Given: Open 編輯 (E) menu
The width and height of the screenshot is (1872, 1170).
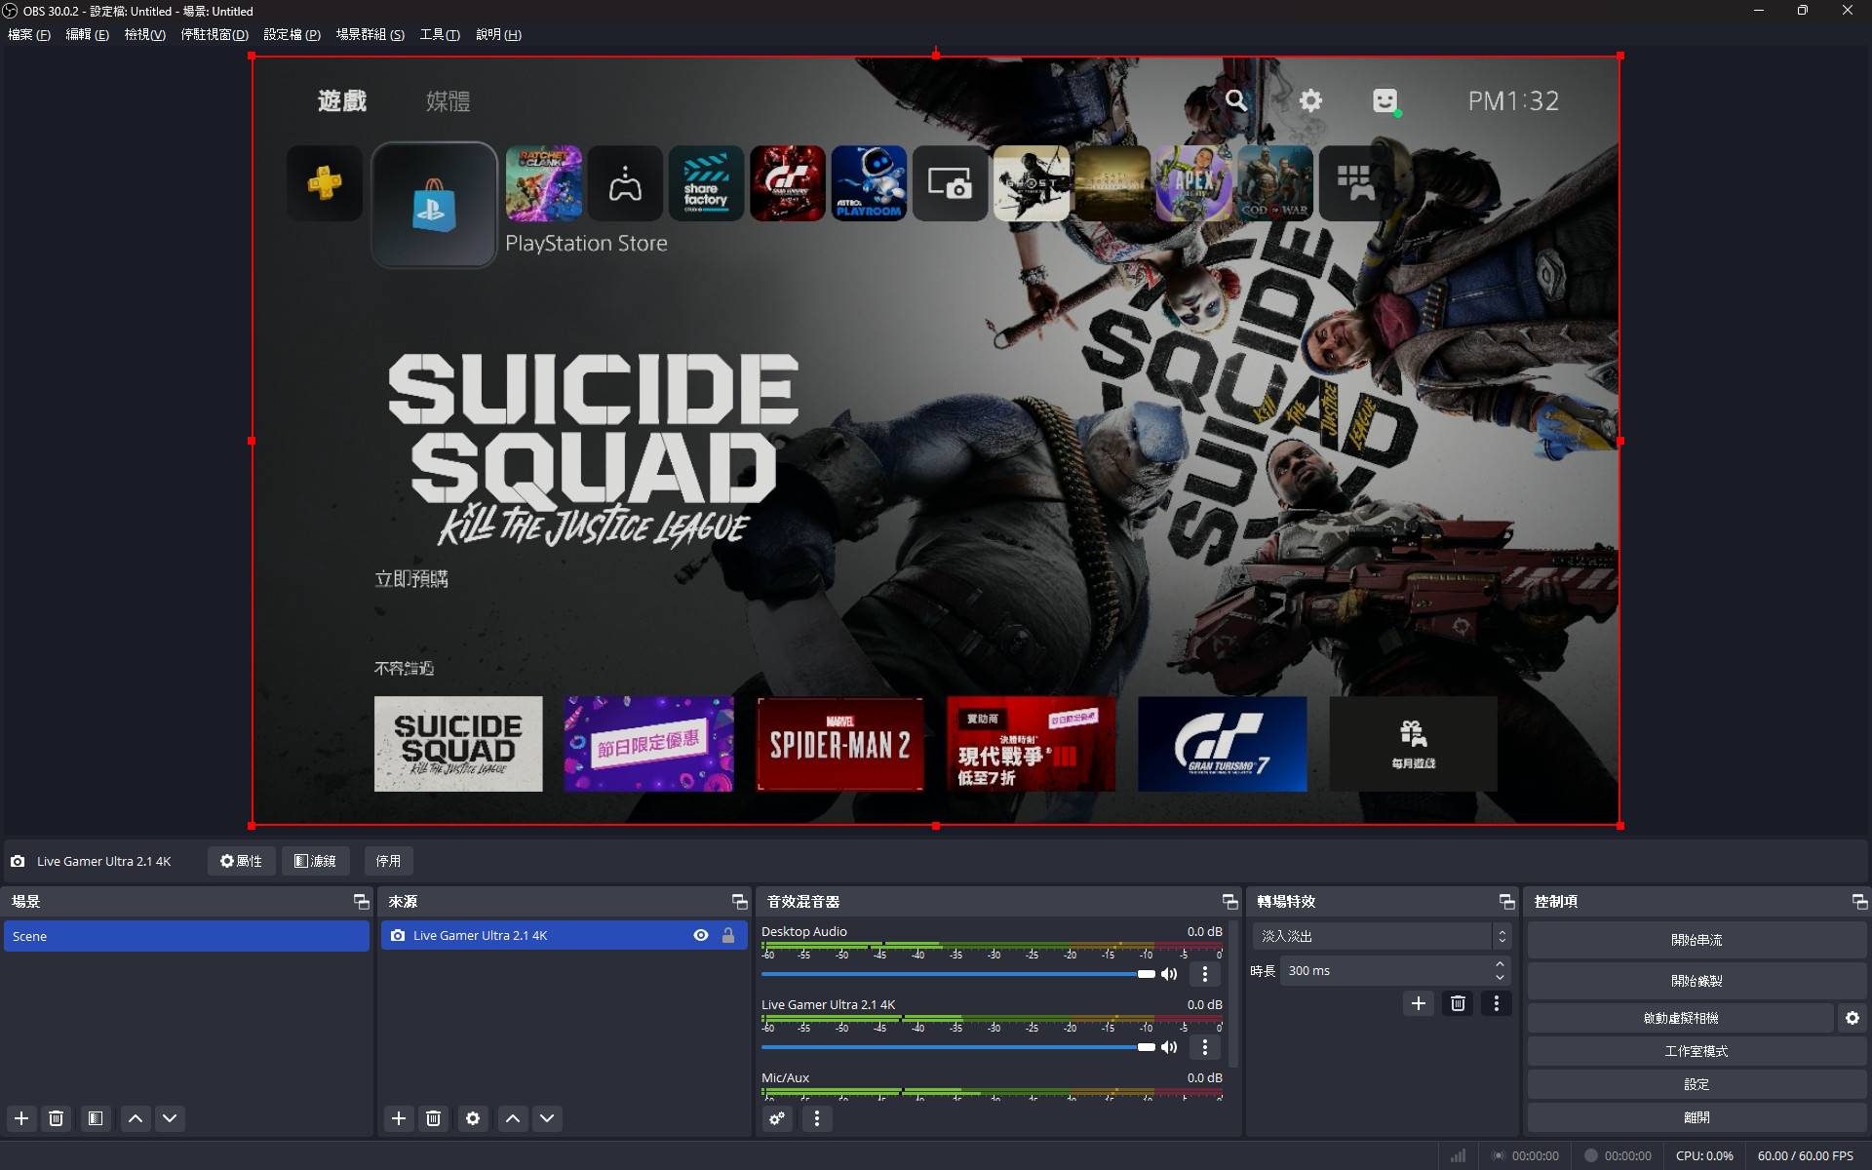Looking at the screenshot, I should click(x=87, y=34).
